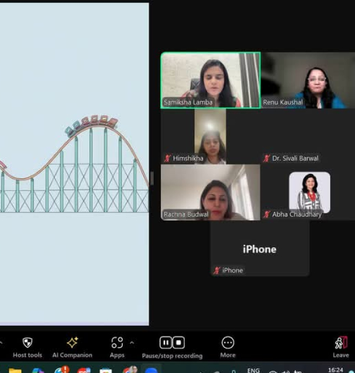This screenshot has height=373, width=355.
Task: Open File Explorer from the taskbar
Action: [15, 370]
